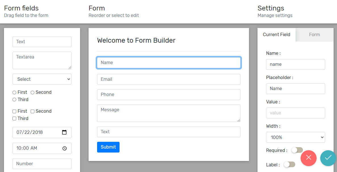Click the Submit button

[x=108, y=147]
